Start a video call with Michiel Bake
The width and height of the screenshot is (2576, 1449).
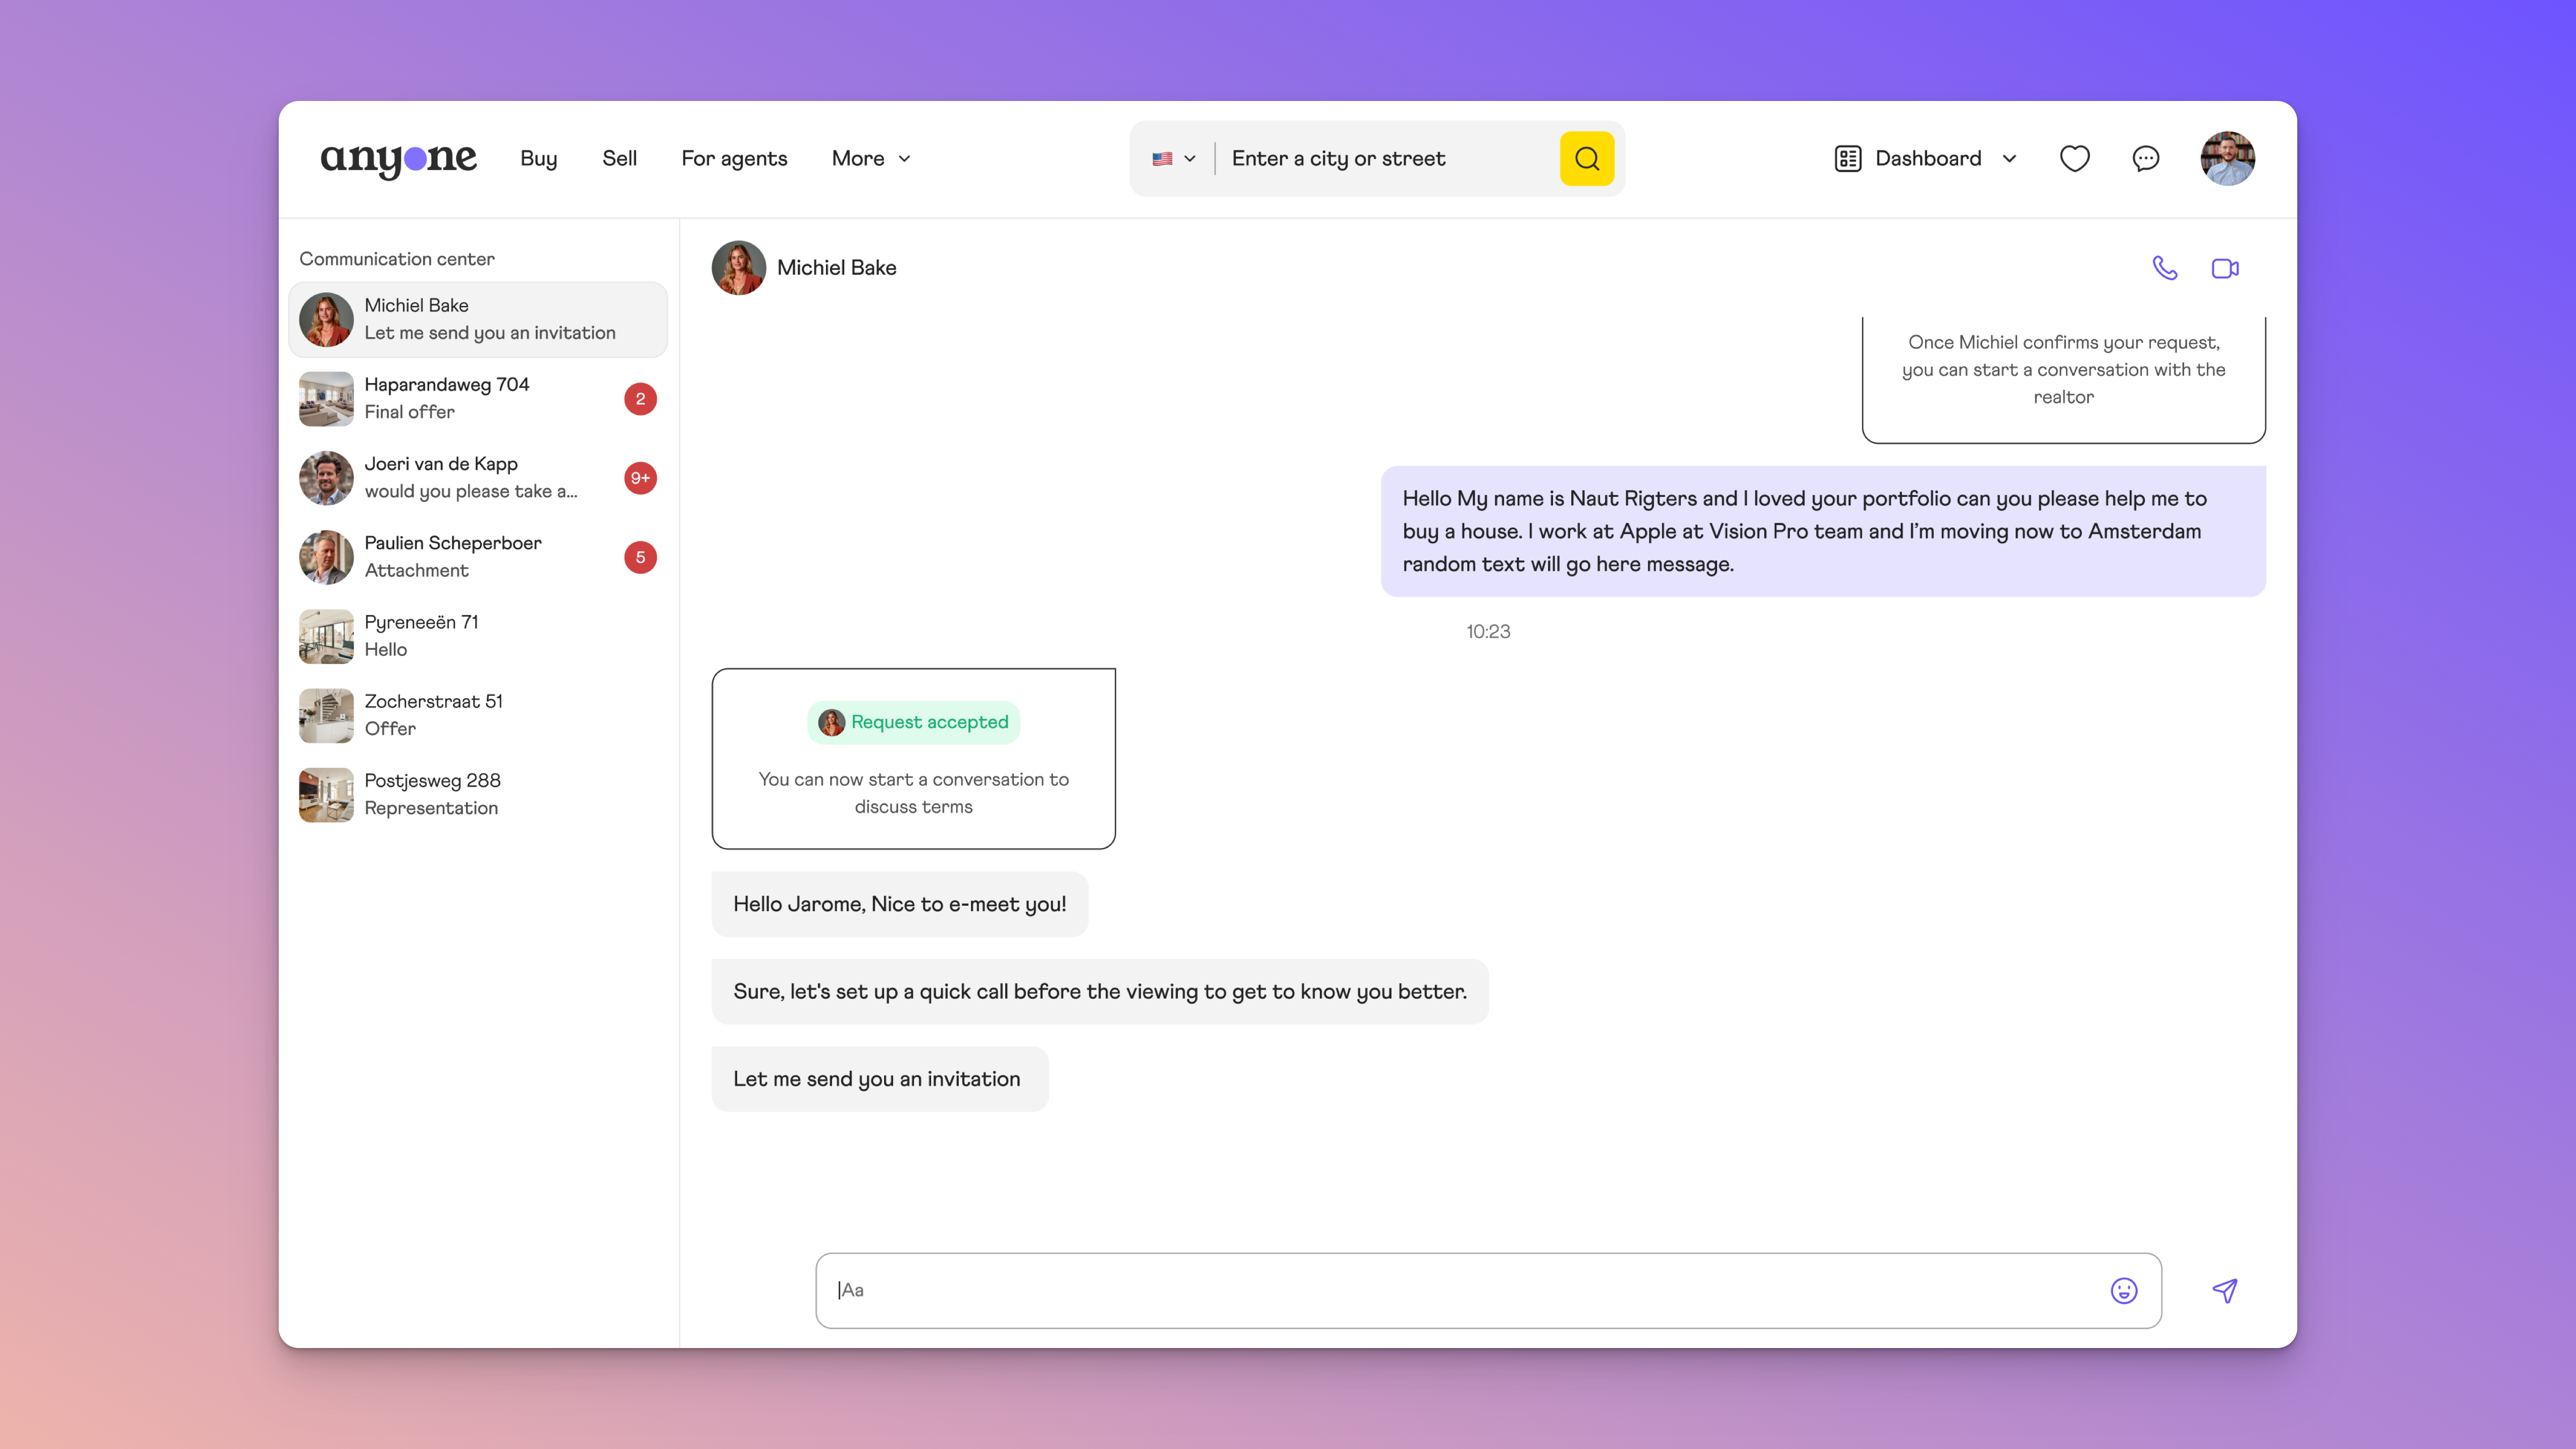pos(2224,268)
